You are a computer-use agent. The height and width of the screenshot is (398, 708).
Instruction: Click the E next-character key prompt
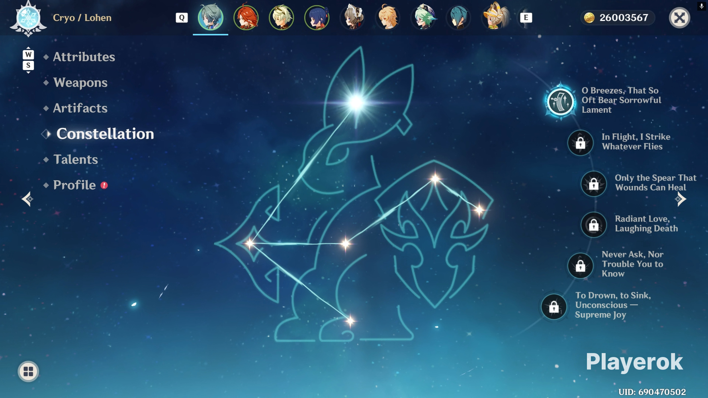(526, 18)
